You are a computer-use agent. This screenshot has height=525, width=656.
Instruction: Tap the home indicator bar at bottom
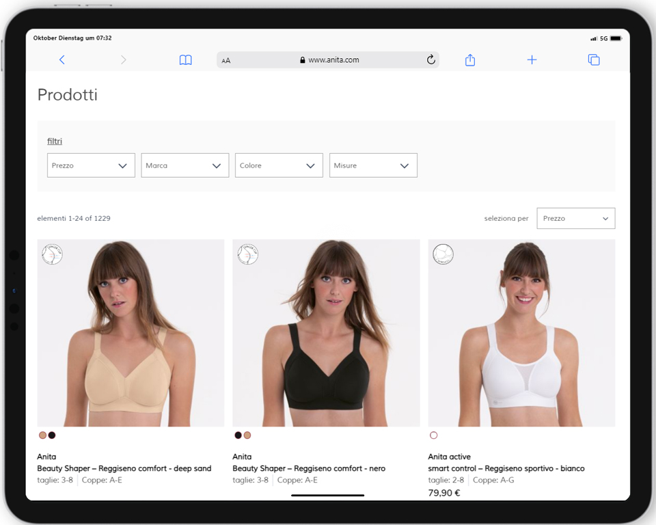pyautogui.click(x=327, y=496)
